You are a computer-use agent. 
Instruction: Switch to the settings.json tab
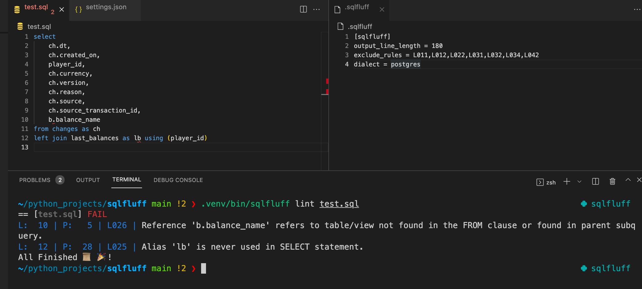106,7
